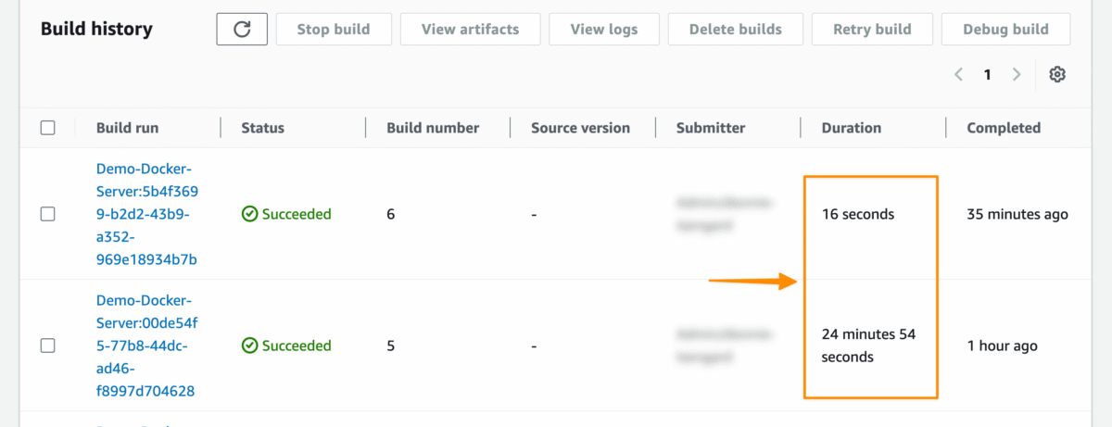Sort by Build number column header
This screenshot has height=427, width=1112.
point(433,128)
